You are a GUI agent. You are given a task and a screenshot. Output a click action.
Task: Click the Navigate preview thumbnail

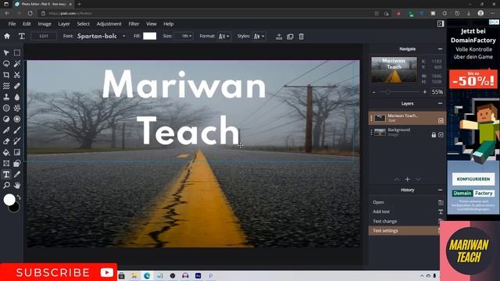(x=394, y=69)
